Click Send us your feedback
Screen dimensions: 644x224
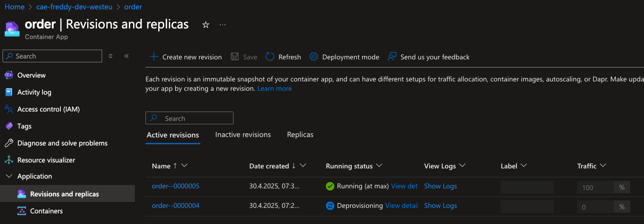[x=429, y=57]
